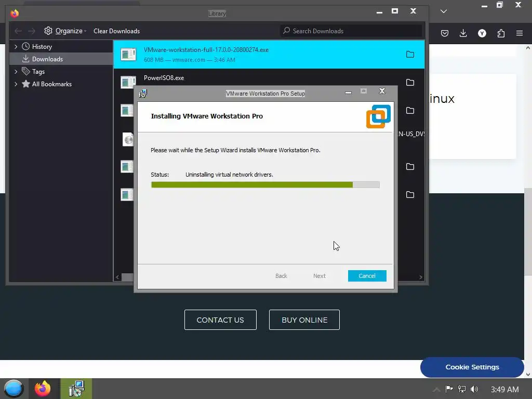The width and height of the screenshot is (532, 399).
Task: Click the Library horizontal scrollbar left arrow
Action: pyautogui.click(x=117, y=277)
